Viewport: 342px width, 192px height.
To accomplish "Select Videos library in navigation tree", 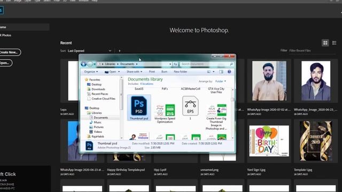I will coord(96,132).
